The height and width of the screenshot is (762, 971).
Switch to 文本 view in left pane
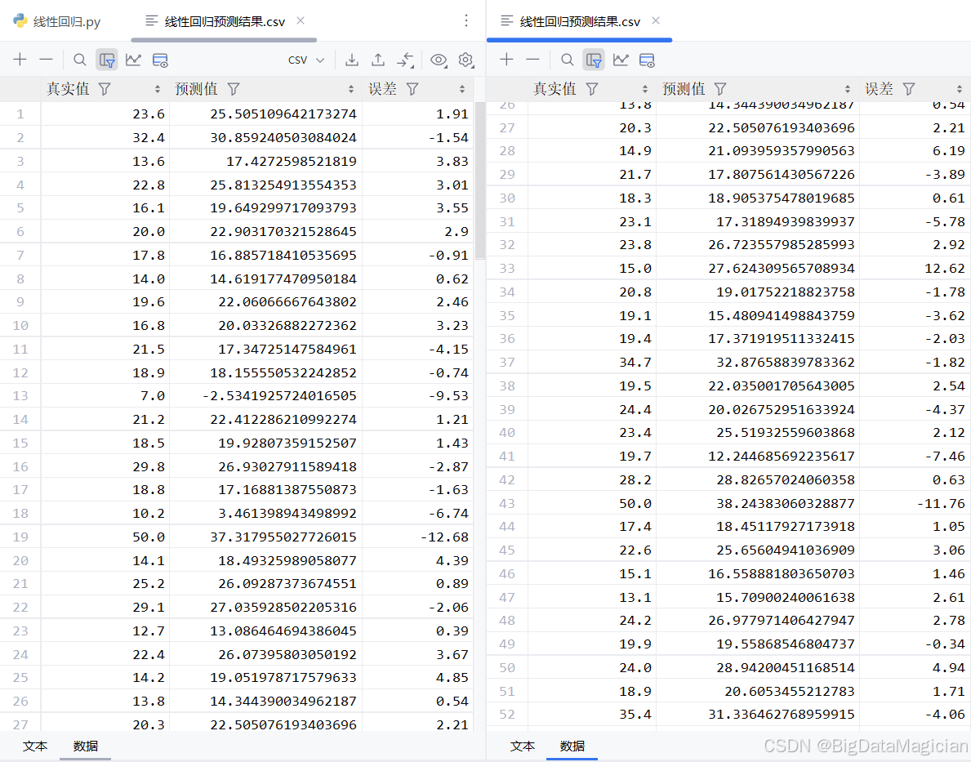pyautogui.click(x=34, y=746)
